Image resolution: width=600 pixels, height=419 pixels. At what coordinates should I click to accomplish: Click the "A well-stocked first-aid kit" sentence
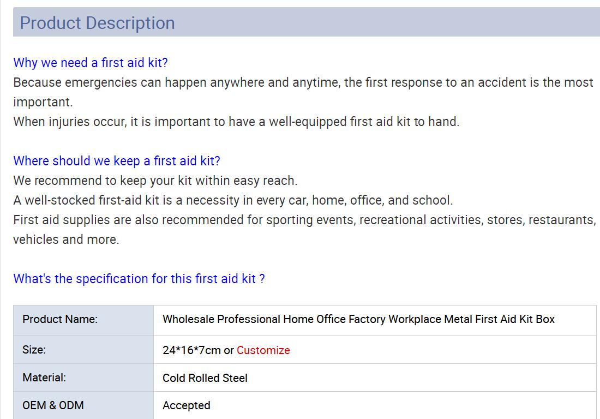click(233, 200)
